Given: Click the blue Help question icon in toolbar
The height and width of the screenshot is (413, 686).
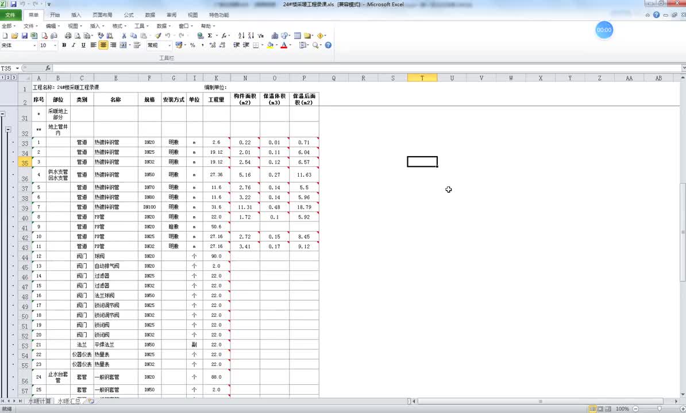Looking at the screenshot, I should pos(328,45).
